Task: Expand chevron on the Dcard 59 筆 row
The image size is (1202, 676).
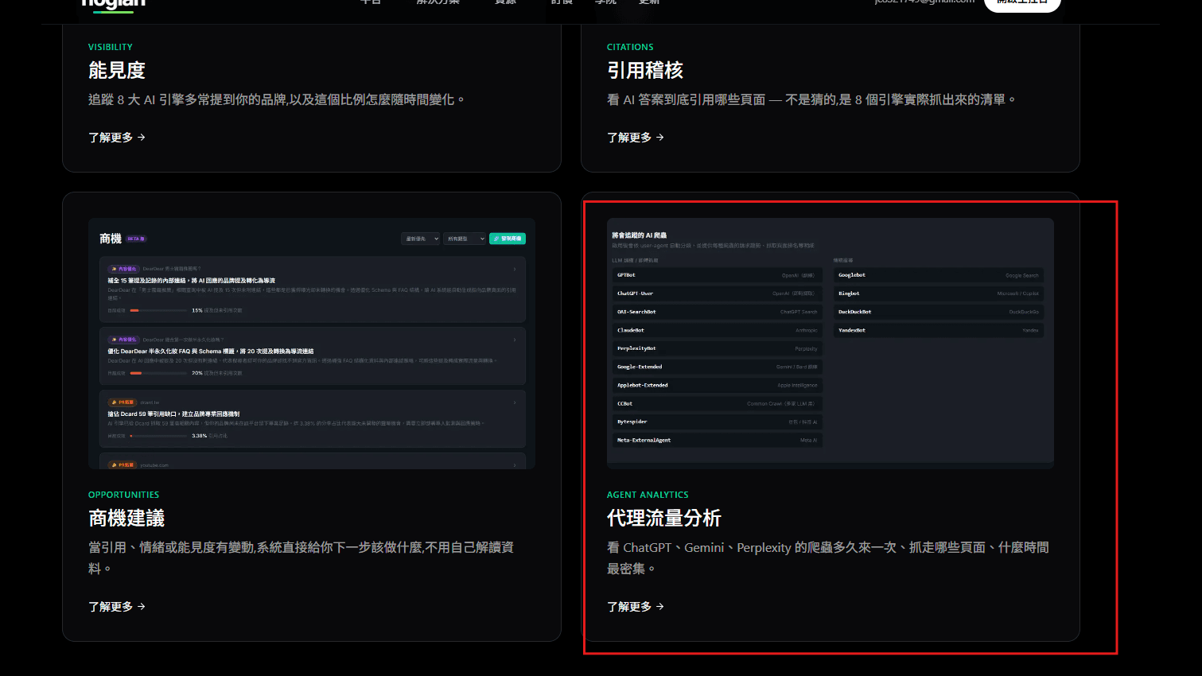Action: tap(515, 402)
